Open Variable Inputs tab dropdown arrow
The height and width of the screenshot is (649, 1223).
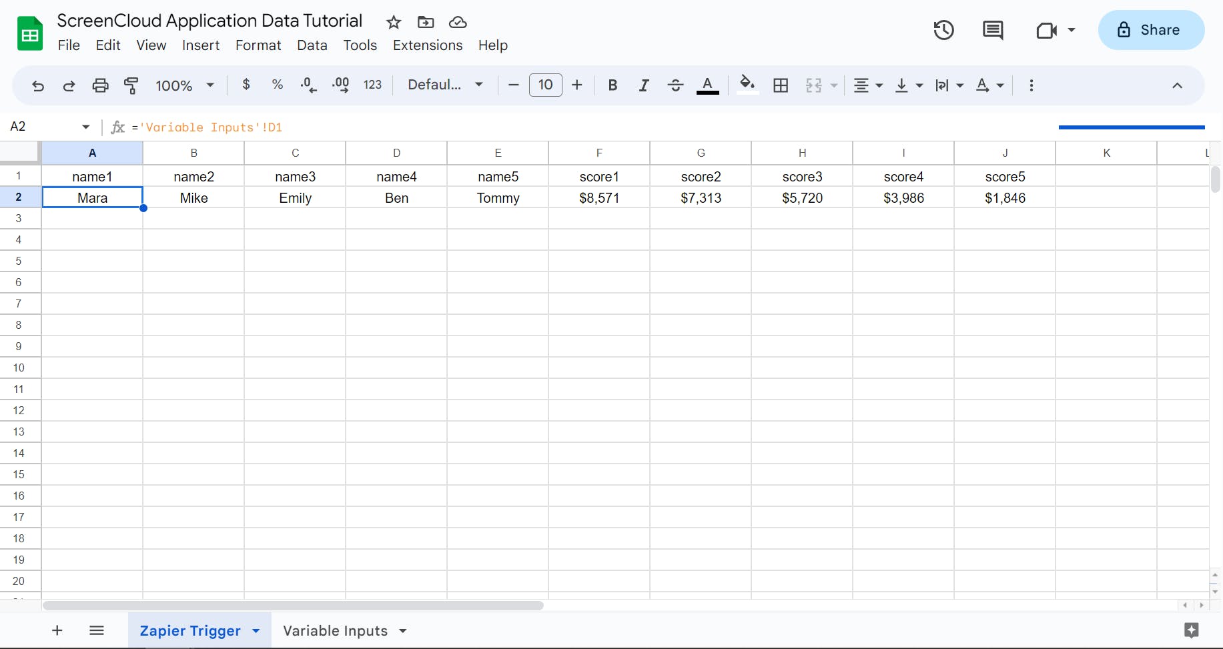coord(403,631)
